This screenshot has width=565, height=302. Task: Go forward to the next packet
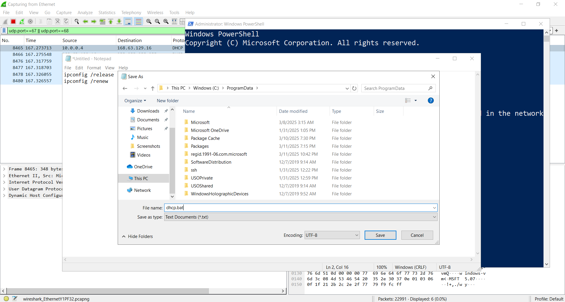click(94, 21)
